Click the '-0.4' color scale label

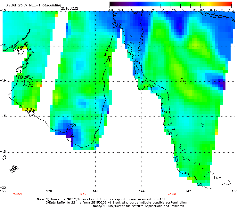click(x=140, y=10)
